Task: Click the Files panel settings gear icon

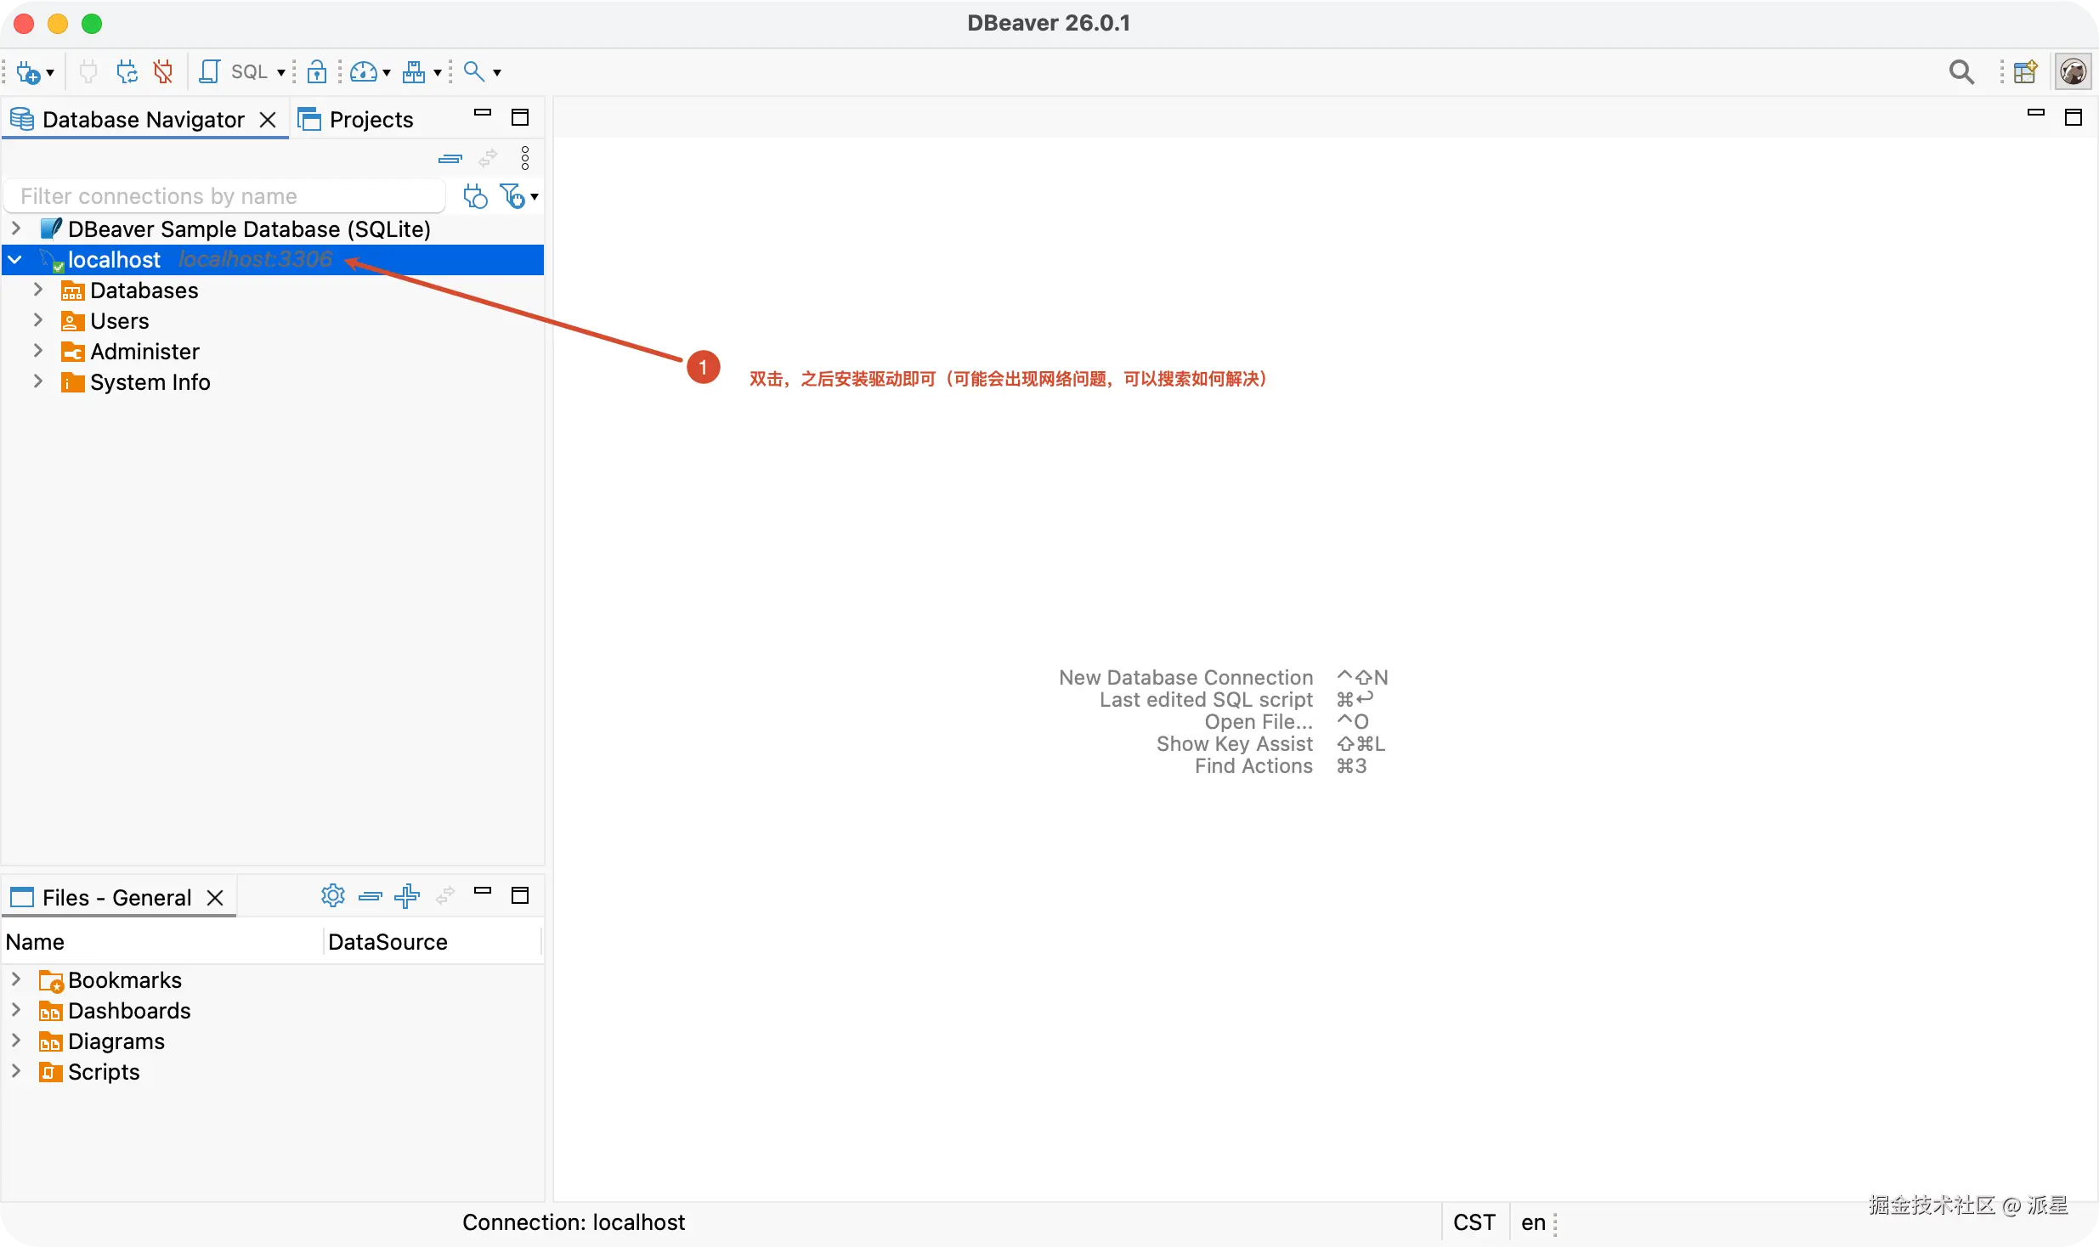Action: point(332,895)
